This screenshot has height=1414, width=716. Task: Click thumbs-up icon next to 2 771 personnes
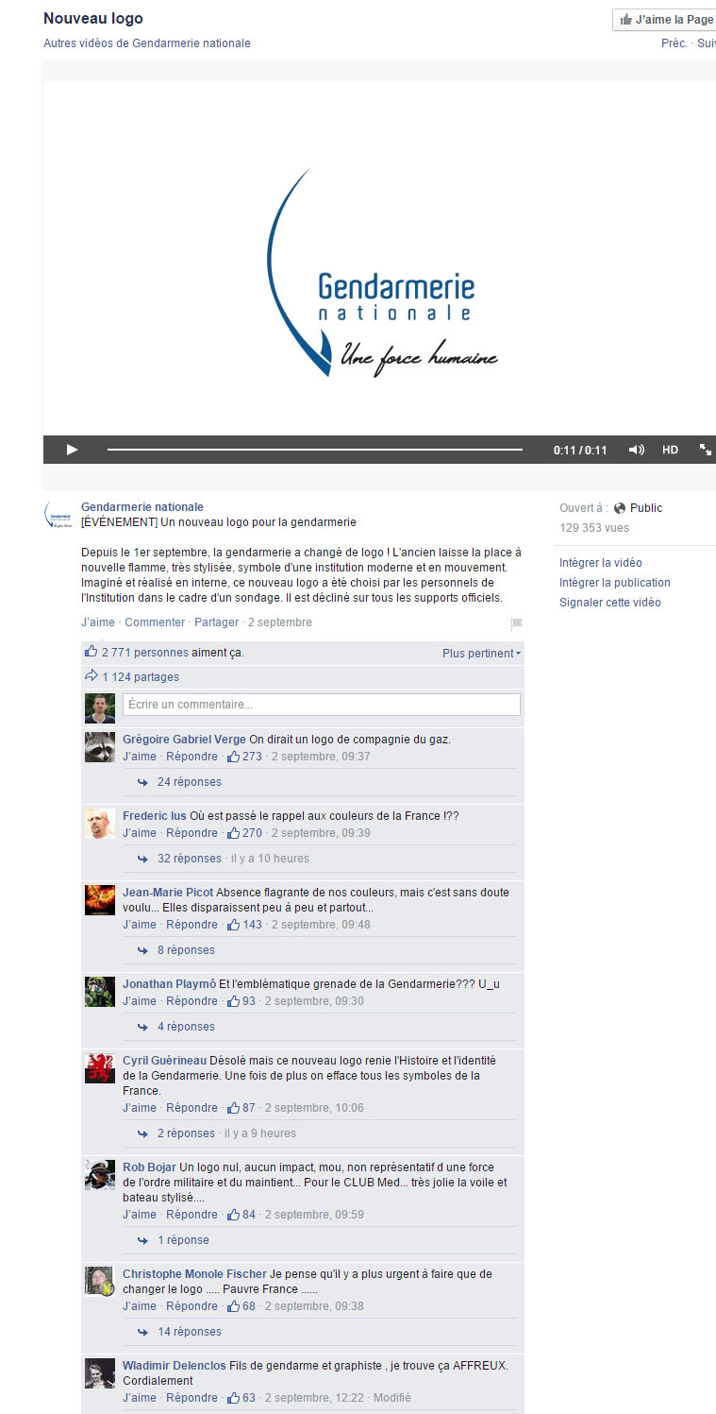pos(92,652)
